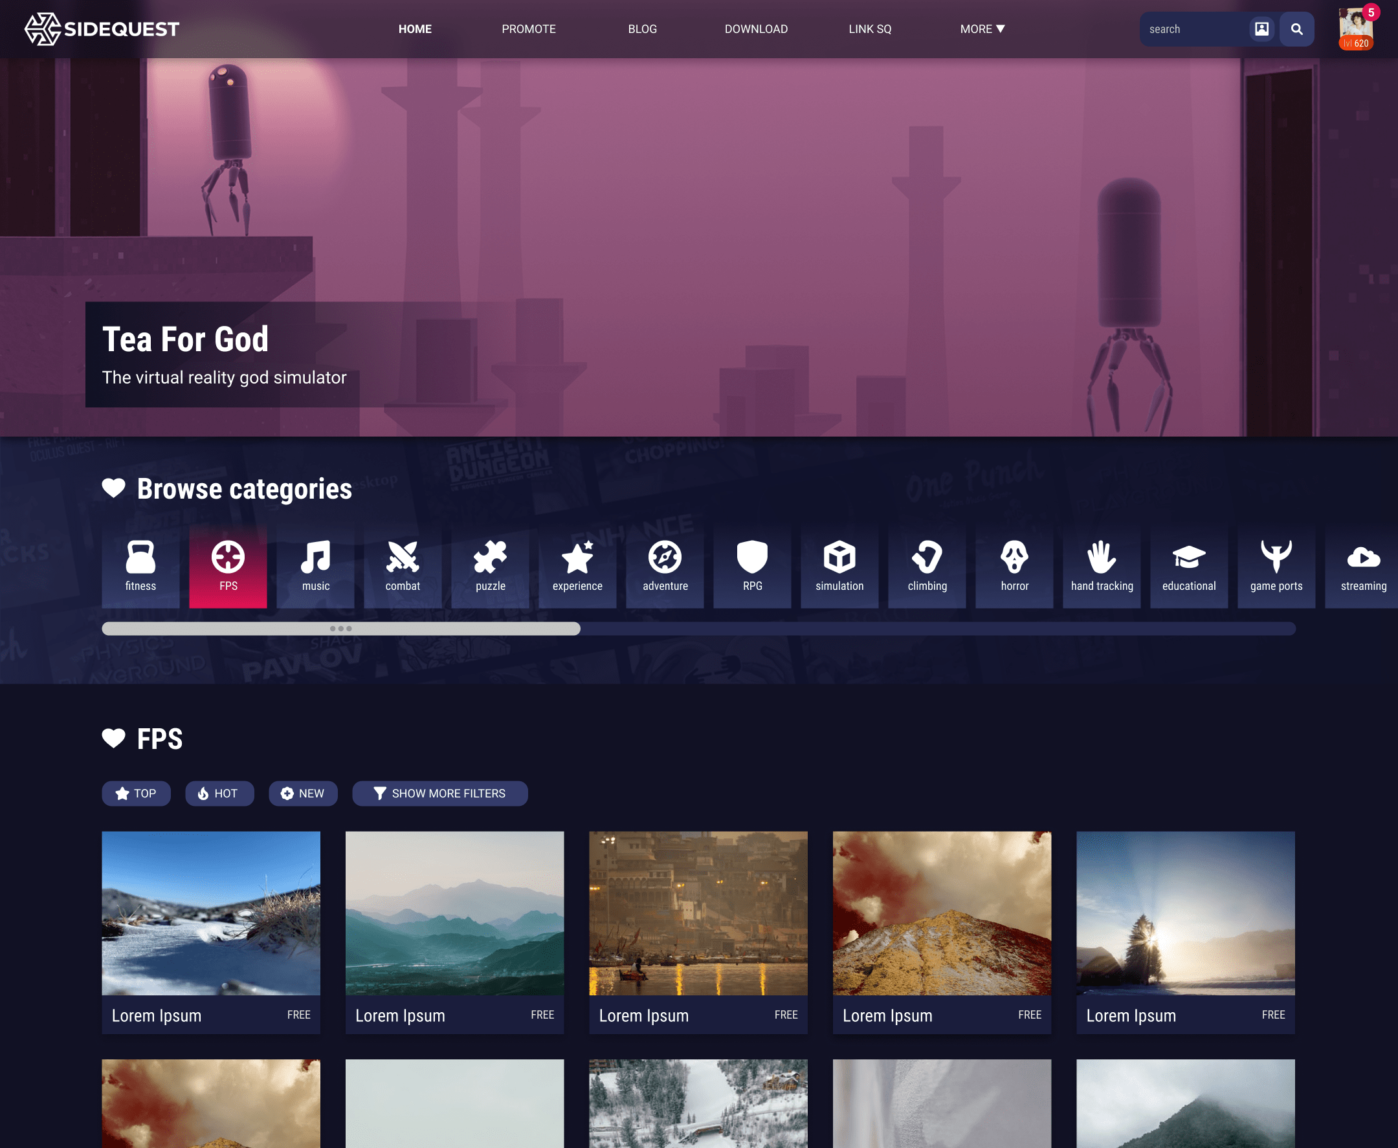This screenshot has height=1148, width=1398.
Task: Open the snowy grass Lorem Ipsum app thumbnail
Action: pyautogui.click(x=211, y=913)
